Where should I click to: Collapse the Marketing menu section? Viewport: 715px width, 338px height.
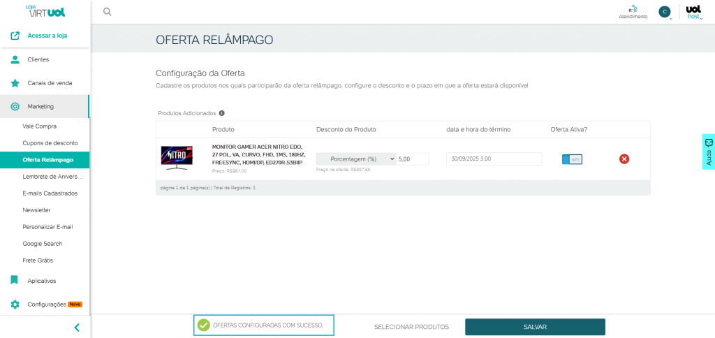tap(45, 106)
